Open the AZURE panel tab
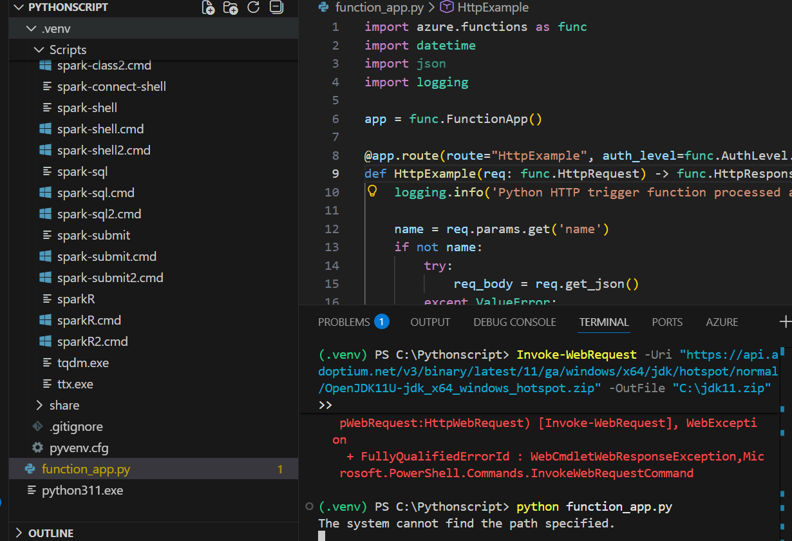 tap(722, 322)
